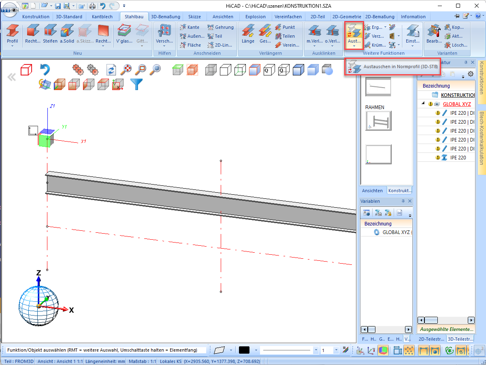
Task: Select the Länge lengthen tool
Action: pyautogui.click(x=248, y=33)
